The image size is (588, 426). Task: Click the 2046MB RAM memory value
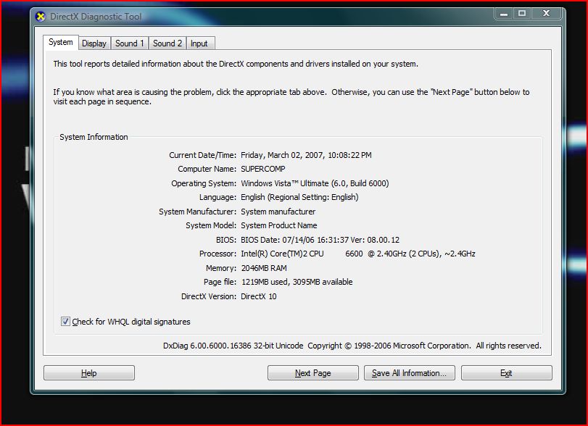264,268
